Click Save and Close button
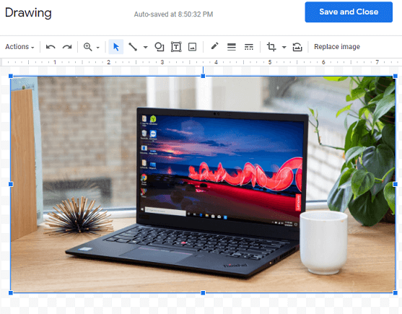Screen dimensions: 402x314 [x=349, y=12]
